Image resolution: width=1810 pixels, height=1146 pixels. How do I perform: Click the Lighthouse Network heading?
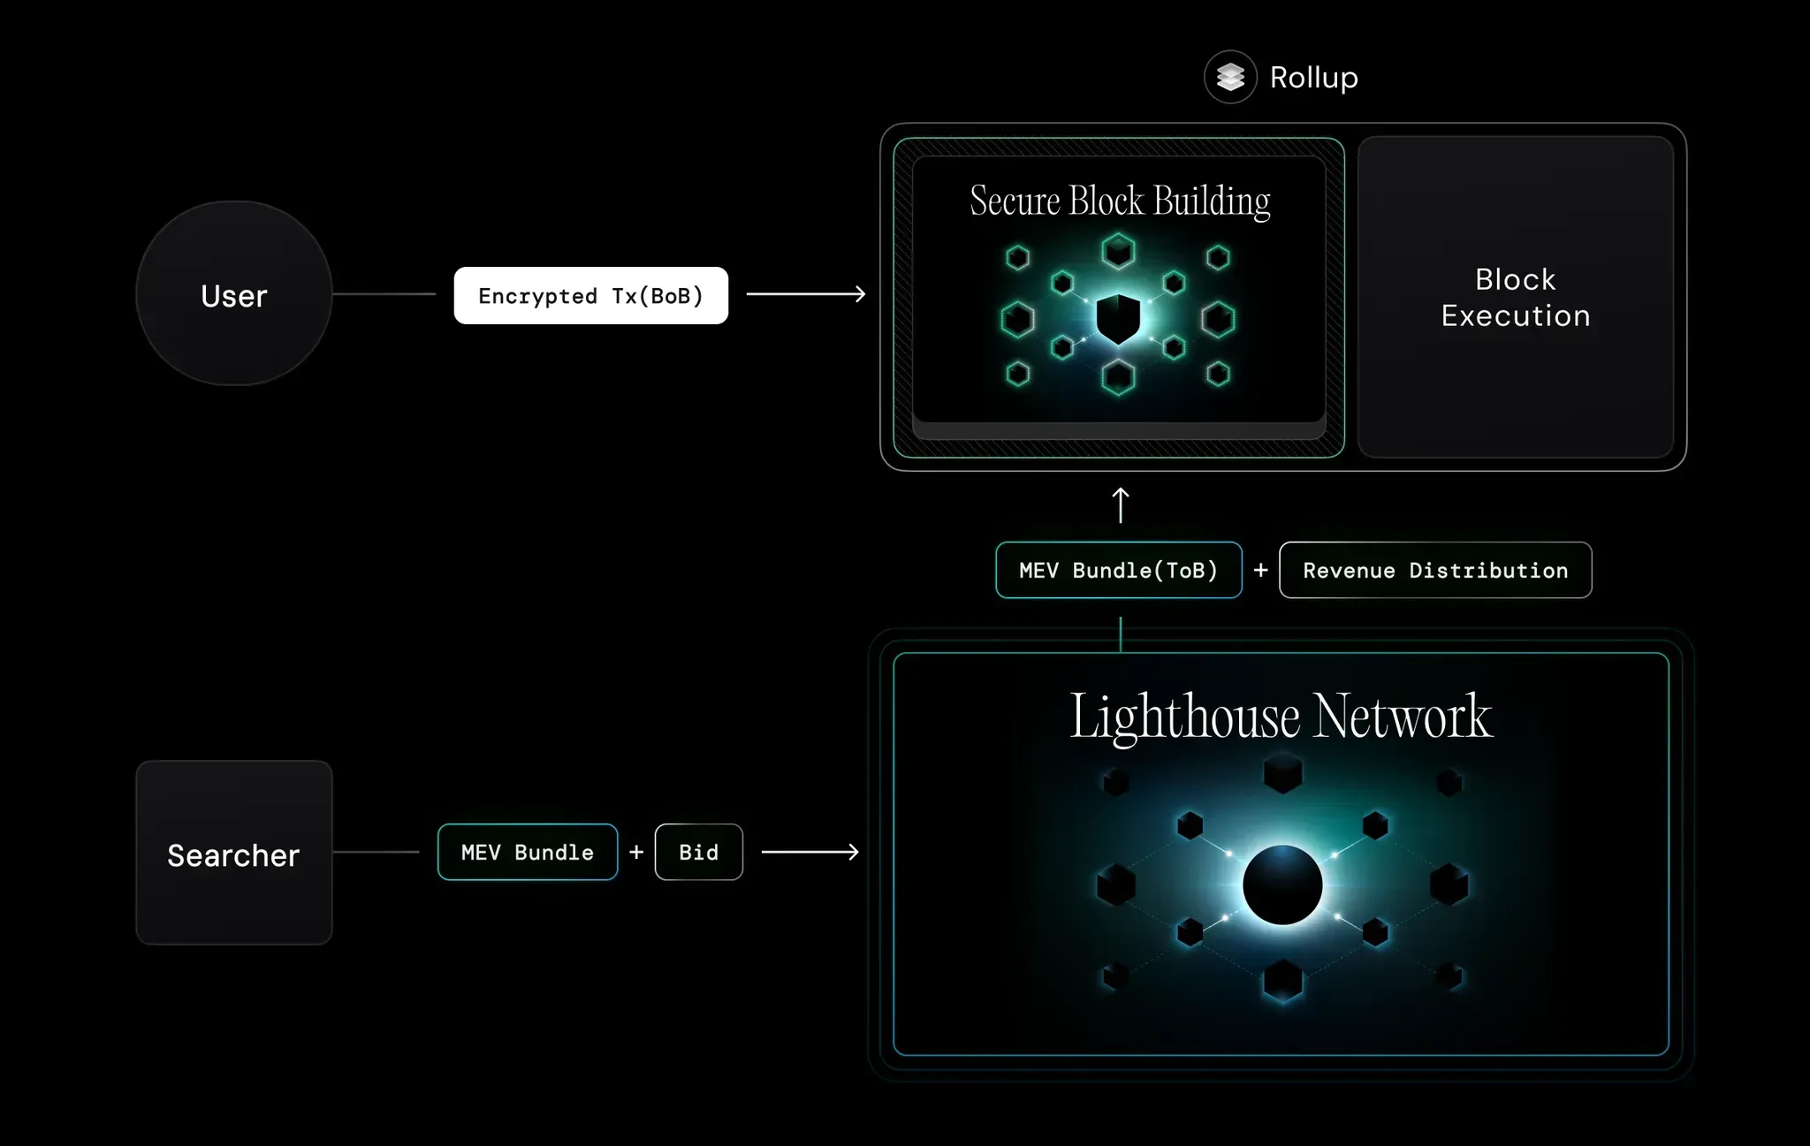coord(1281,717)
